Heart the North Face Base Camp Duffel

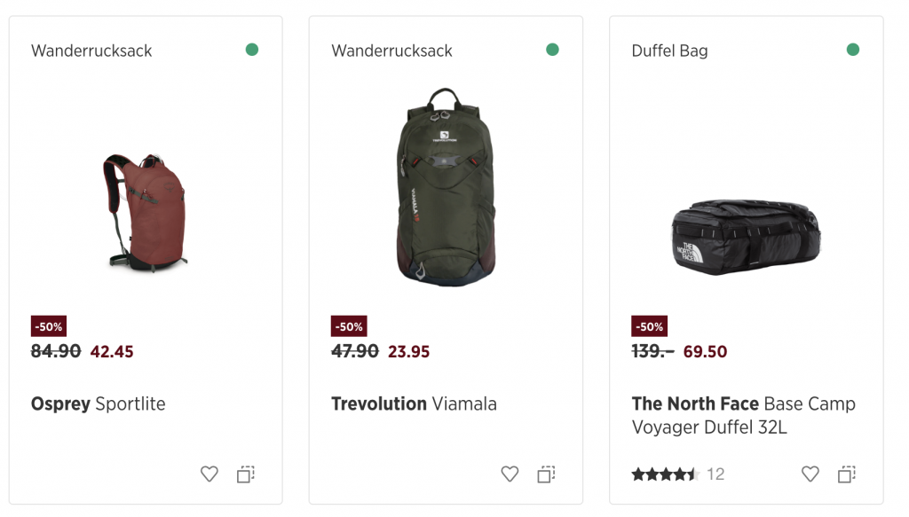coord(810,474)
